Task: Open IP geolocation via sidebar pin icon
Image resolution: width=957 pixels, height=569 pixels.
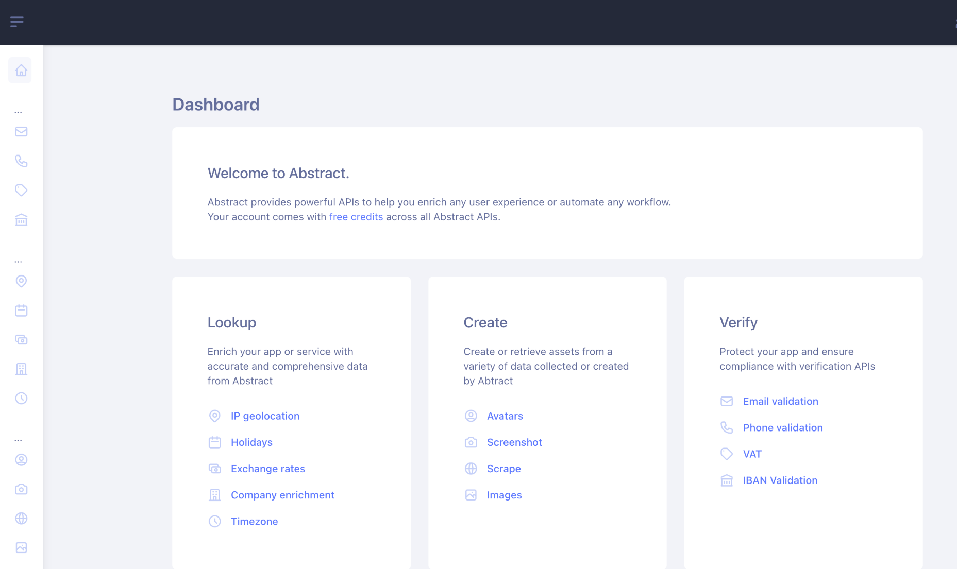Action: pyautogui.click(x=21, y=281)
